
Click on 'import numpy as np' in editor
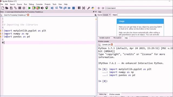pos(16,34)
